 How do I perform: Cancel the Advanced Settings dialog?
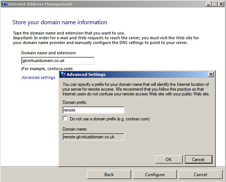click(199, 160)
